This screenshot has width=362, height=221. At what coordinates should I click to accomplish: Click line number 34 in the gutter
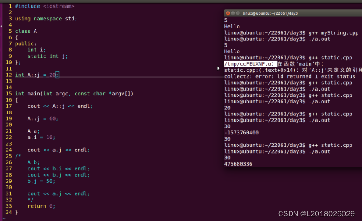pos(8,213)
